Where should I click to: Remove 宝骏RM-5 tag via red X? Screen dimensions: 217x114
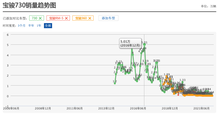click(66, 18)
